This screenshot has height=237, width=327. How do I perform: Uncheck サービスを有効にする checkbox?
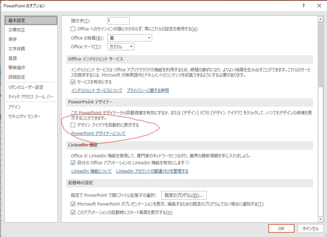(x=73, y=82)
